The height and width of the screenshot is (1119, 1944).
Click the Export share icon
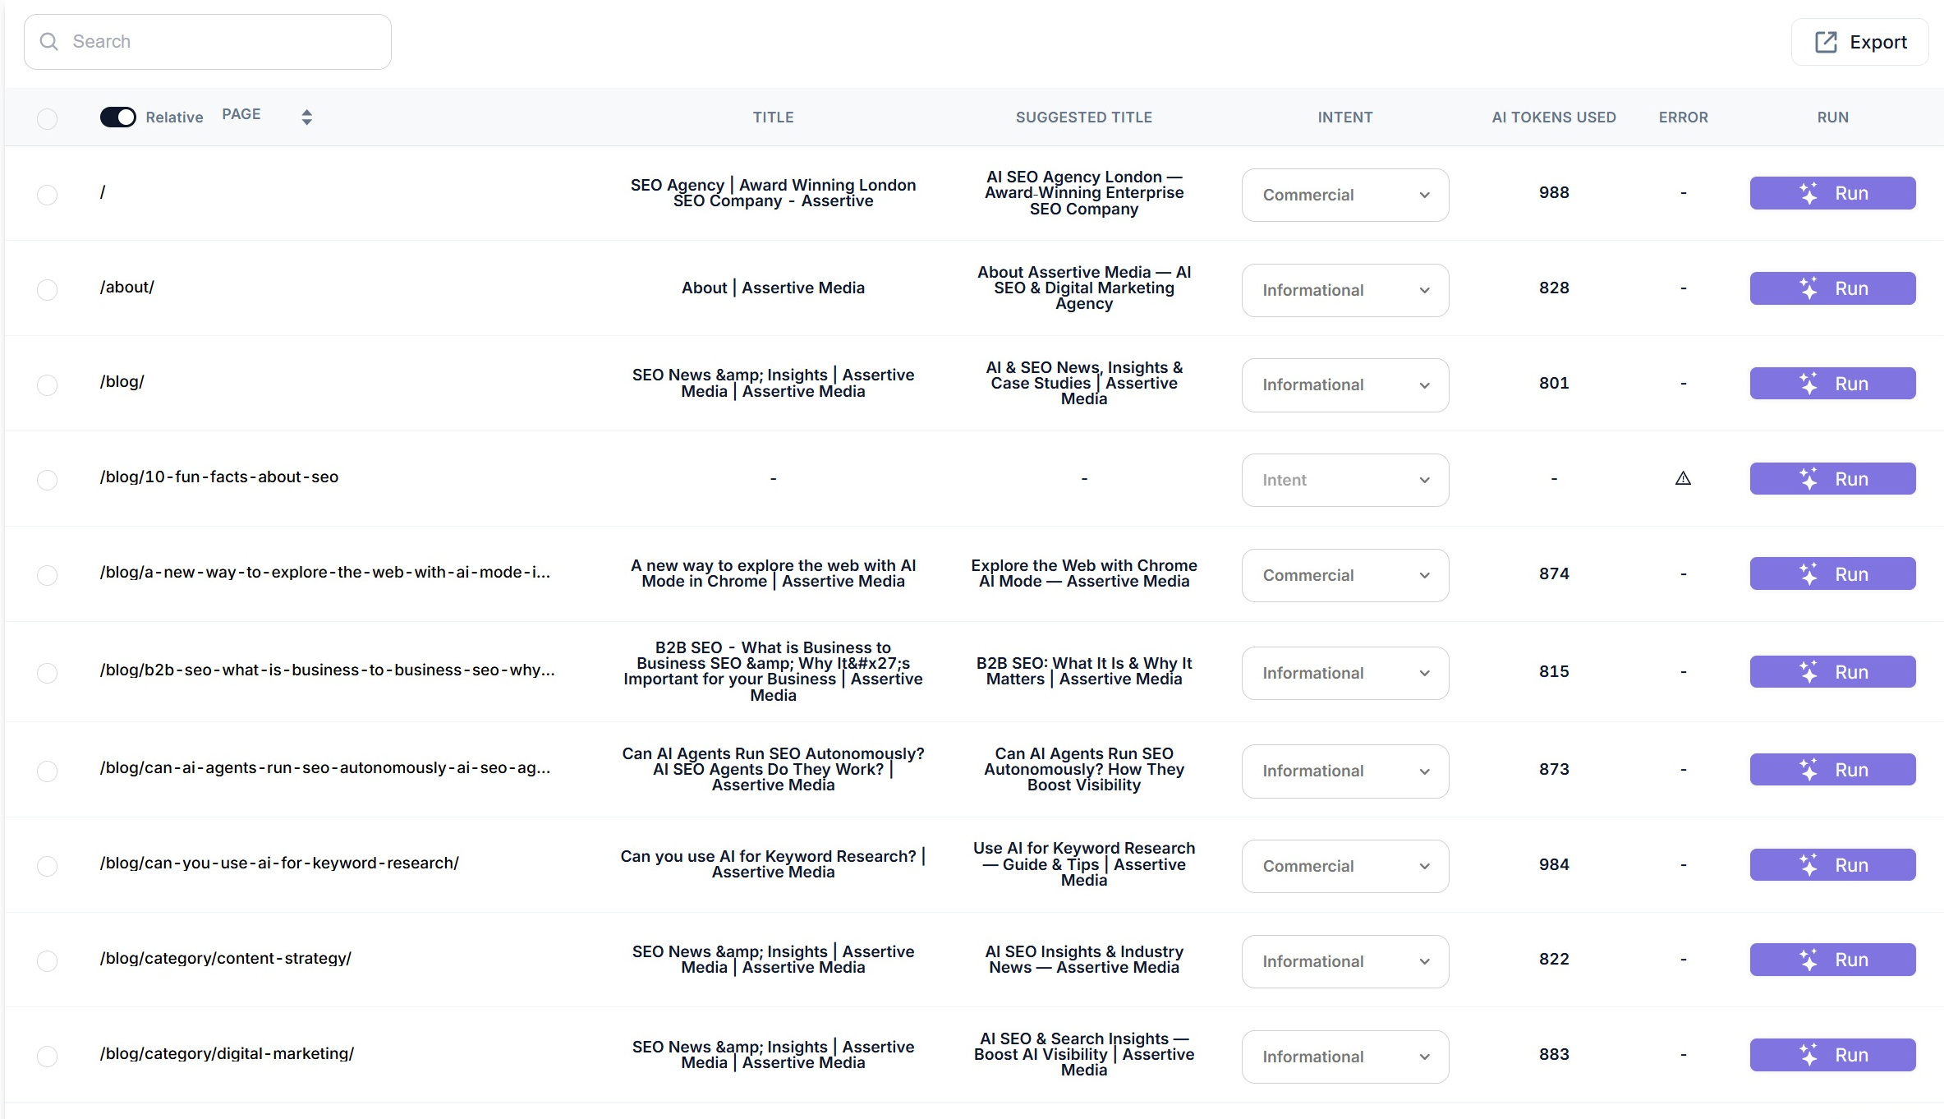[x=1825, y=42]
